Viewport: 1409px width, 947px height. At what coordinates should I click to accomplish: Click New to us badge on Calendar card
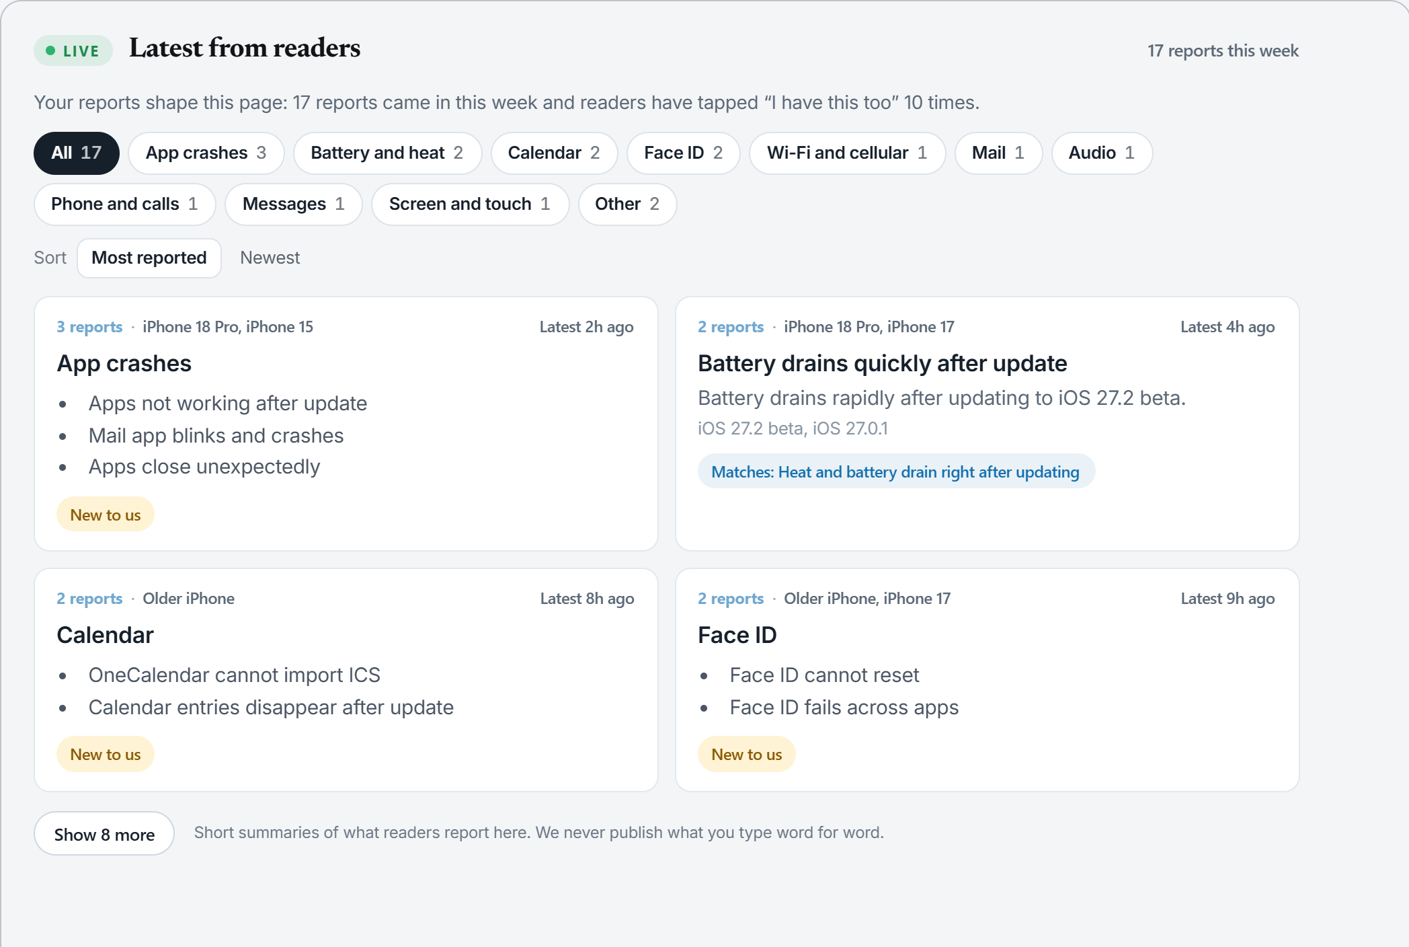pos(106,754)
